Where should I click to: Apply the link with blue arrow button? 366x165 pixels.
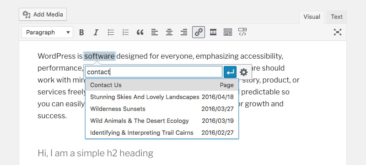pos(230,72)
